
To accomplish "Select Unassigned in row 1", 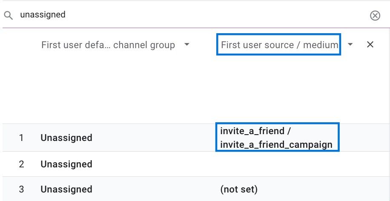I will [66, 138].
